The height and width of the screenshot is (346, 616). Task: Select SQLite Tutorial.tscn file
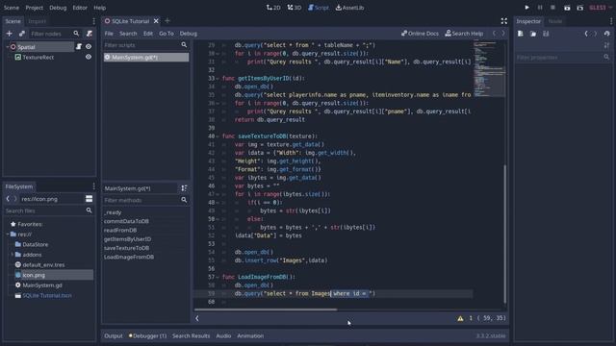pyautogui.click(x=47, y=295)
